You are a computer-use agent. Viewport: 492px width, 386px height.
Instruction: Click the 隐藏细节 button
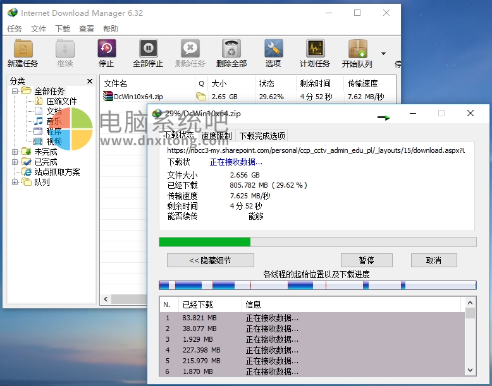pyautogui.click(x=211, y=260)
